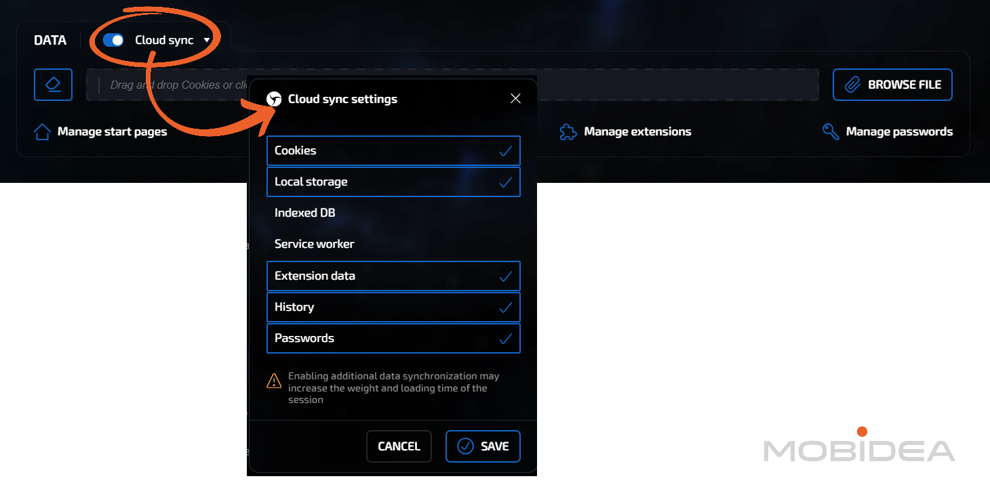
Task: Click the key icon for passwords
Action: (x=831, y=132)
